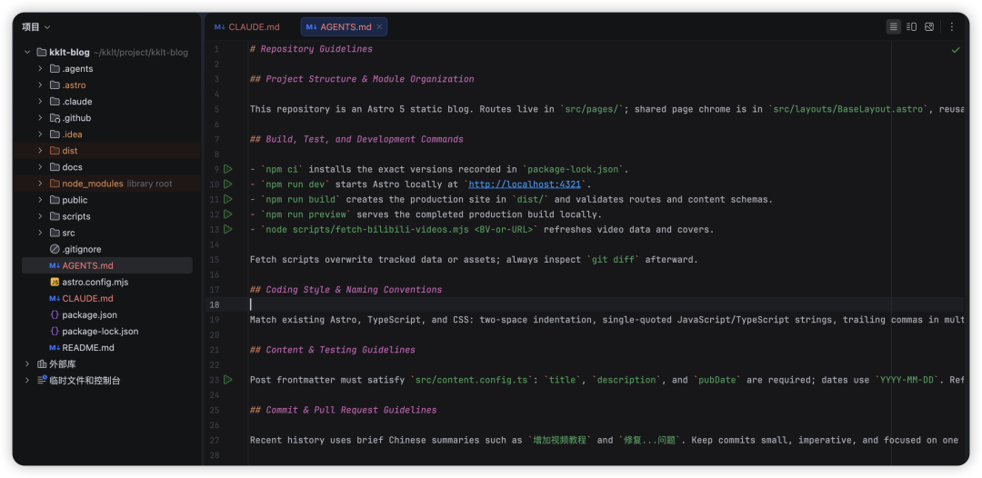The height and width of the screenshot is (478, 982).
Task: Open the editor tab options menu
Action: (952, 27)
